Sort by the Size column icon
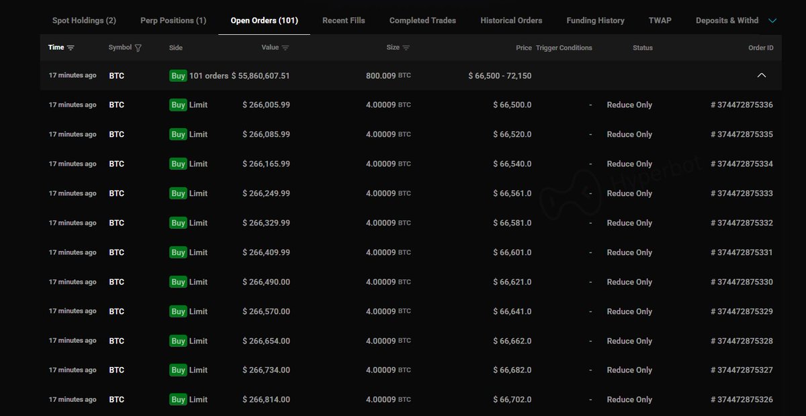806x416 pixels. click(406, 48)
